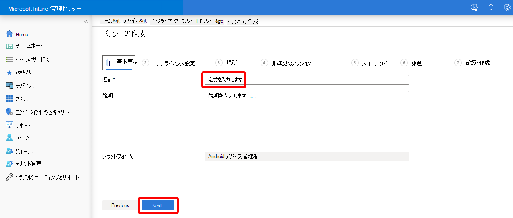The width and height of the screenshot is (513, 218).
Task: Select the テナント管理 icon
Action: coord(9,164)
